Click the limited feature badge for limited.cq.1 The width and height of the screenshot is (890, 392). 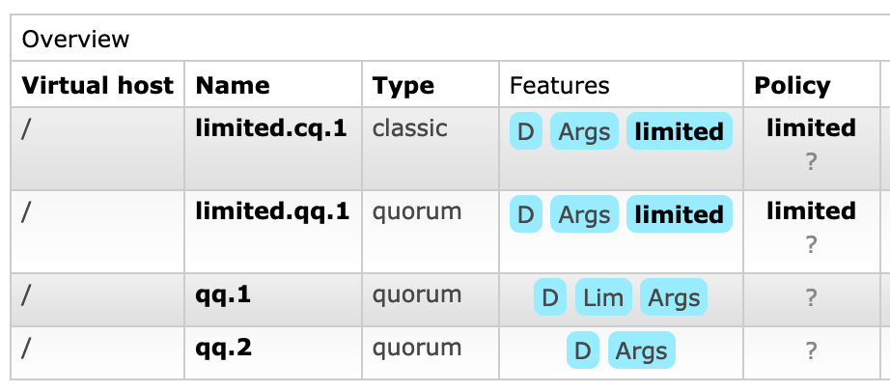[679, 131]
